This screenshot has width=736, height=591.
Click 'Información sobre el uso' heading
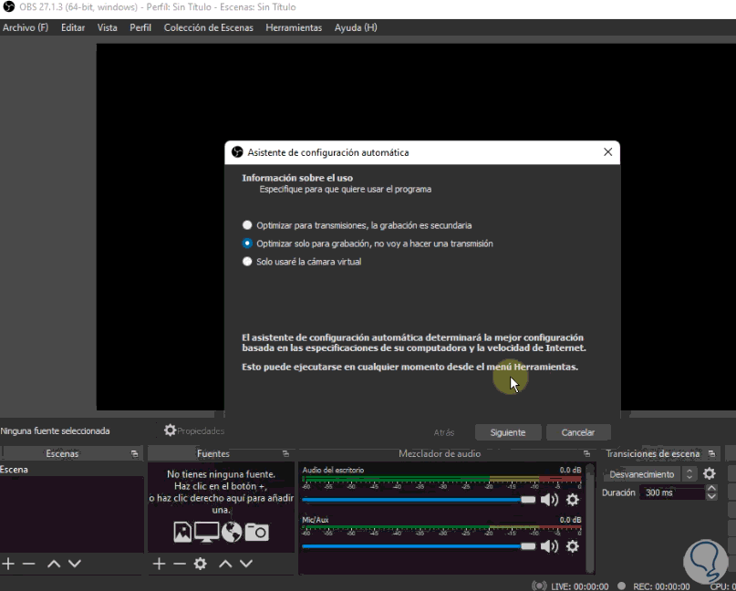[297, 178]
